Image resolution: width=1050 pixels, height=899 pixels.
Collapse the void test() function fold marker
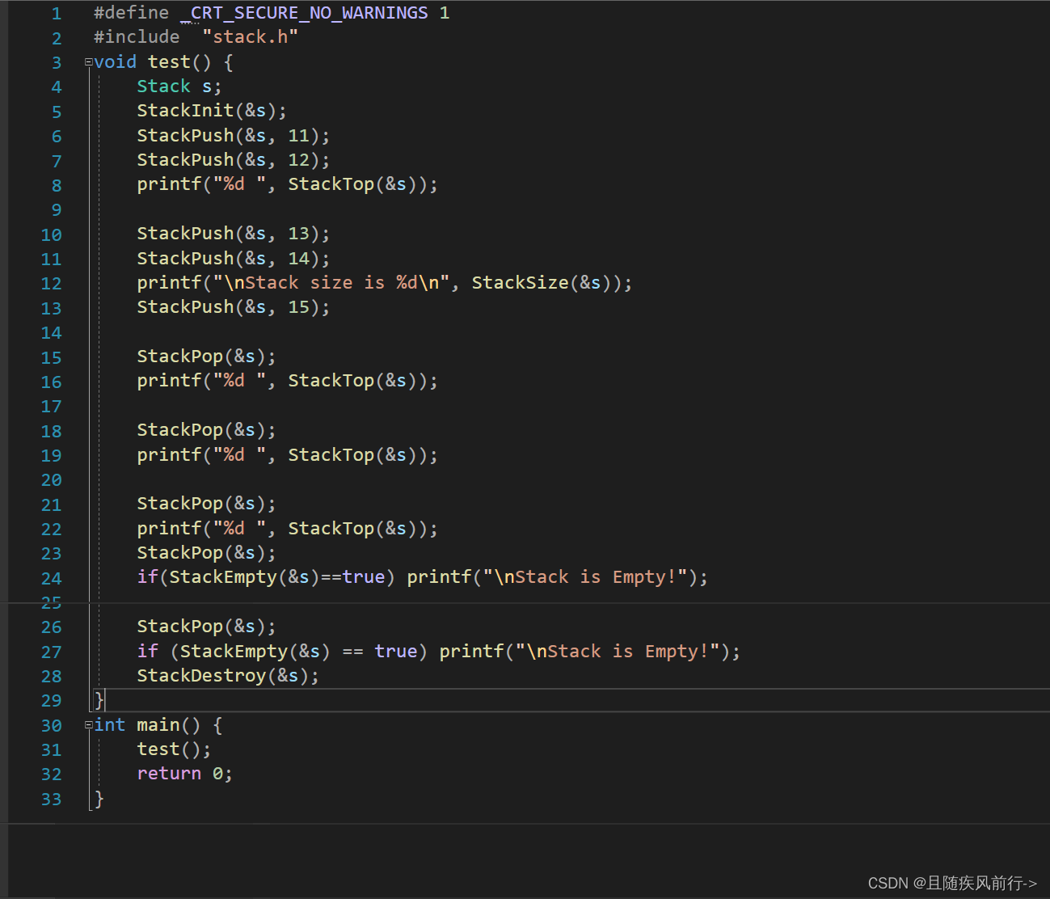click(x=88, y=62)
